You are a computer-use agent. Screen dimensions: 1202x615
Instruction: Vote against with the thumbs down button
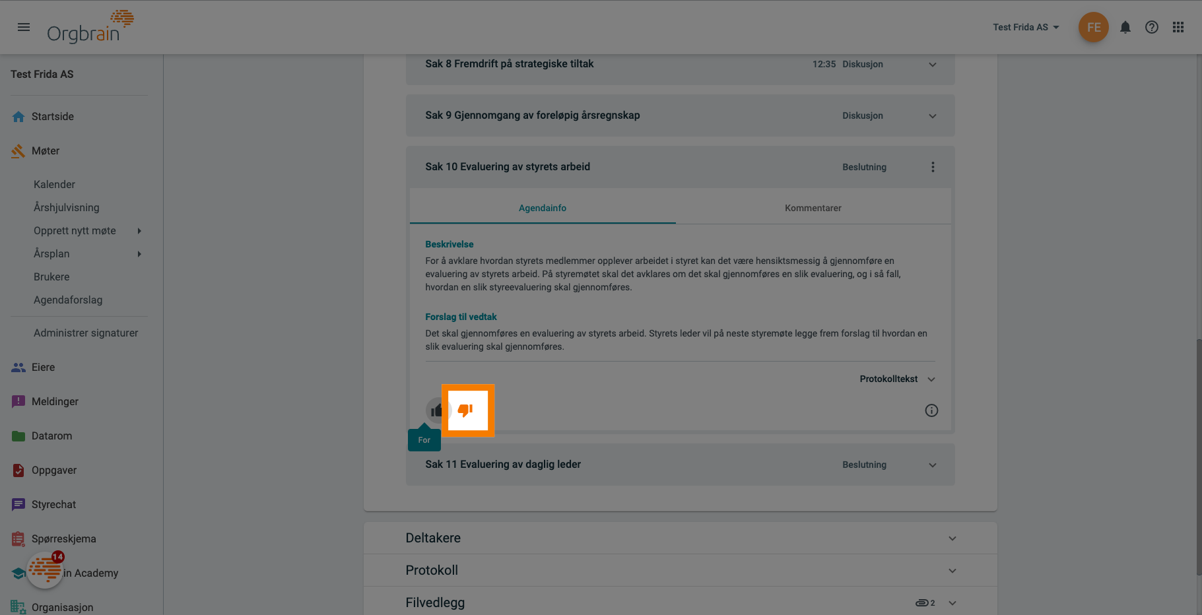(x=466, y=410)
